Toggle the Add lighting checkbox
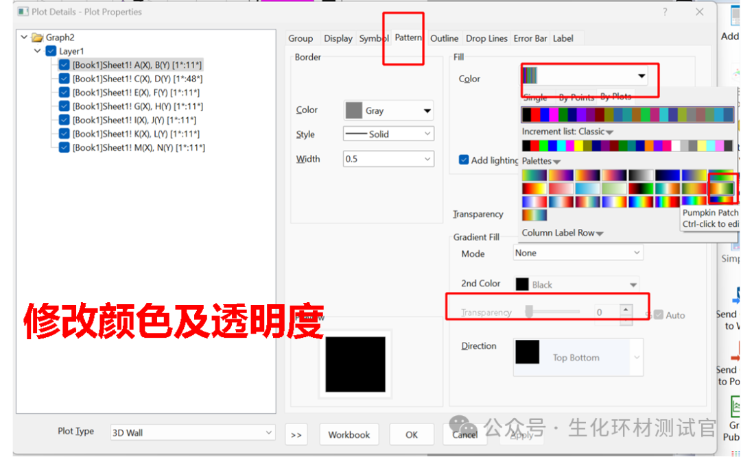This screenshot has width=741, height=457. coord(464,160)
